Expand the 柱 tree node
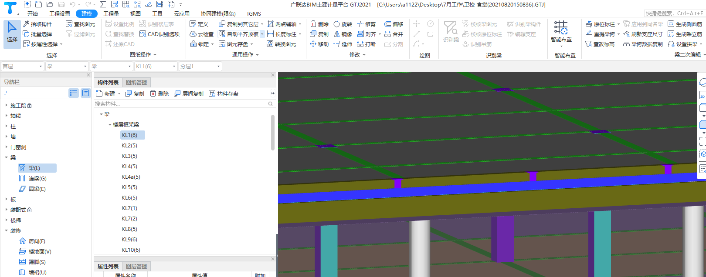Image resolution: width=706 pixels, height=277 pixels. click(7, 126)
